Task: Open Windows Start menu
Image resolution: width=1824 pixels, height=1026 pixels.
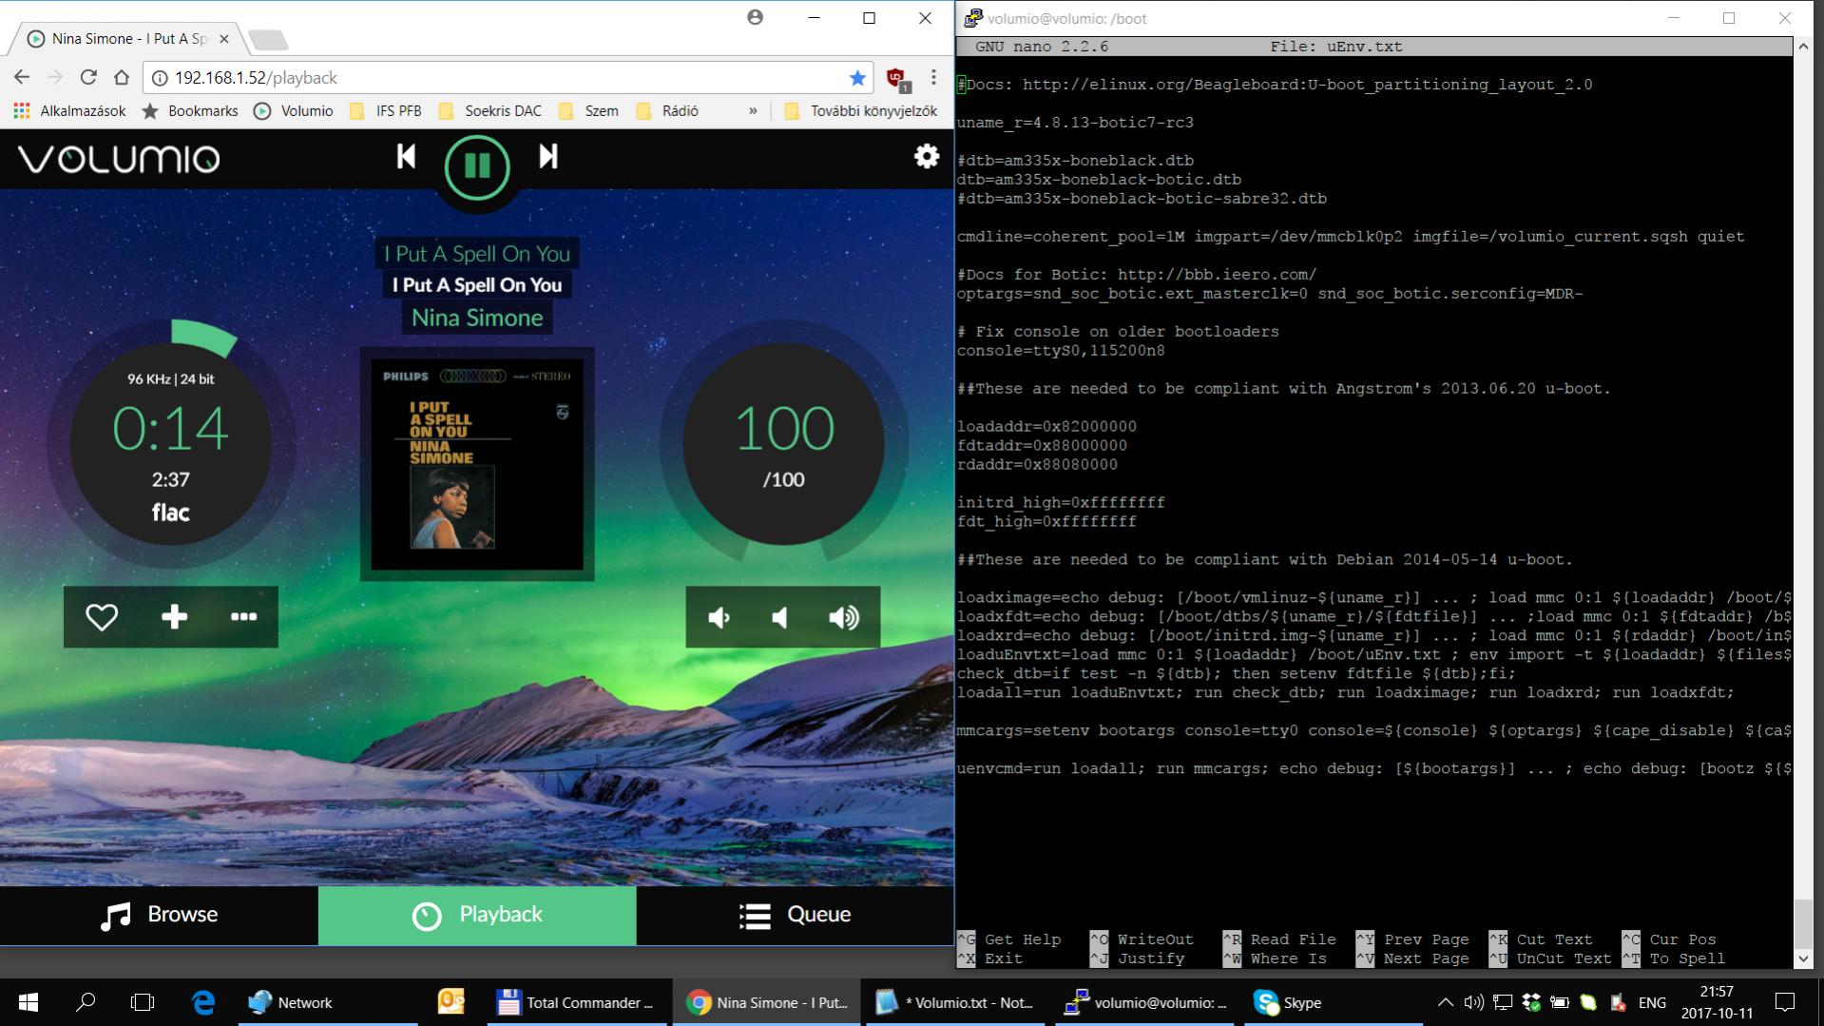Action: (x=28, y=1002)
